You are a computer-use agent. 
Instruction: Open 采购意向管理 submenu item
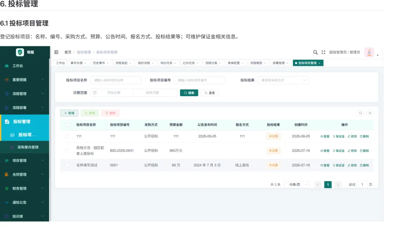(x=25, y=147)
